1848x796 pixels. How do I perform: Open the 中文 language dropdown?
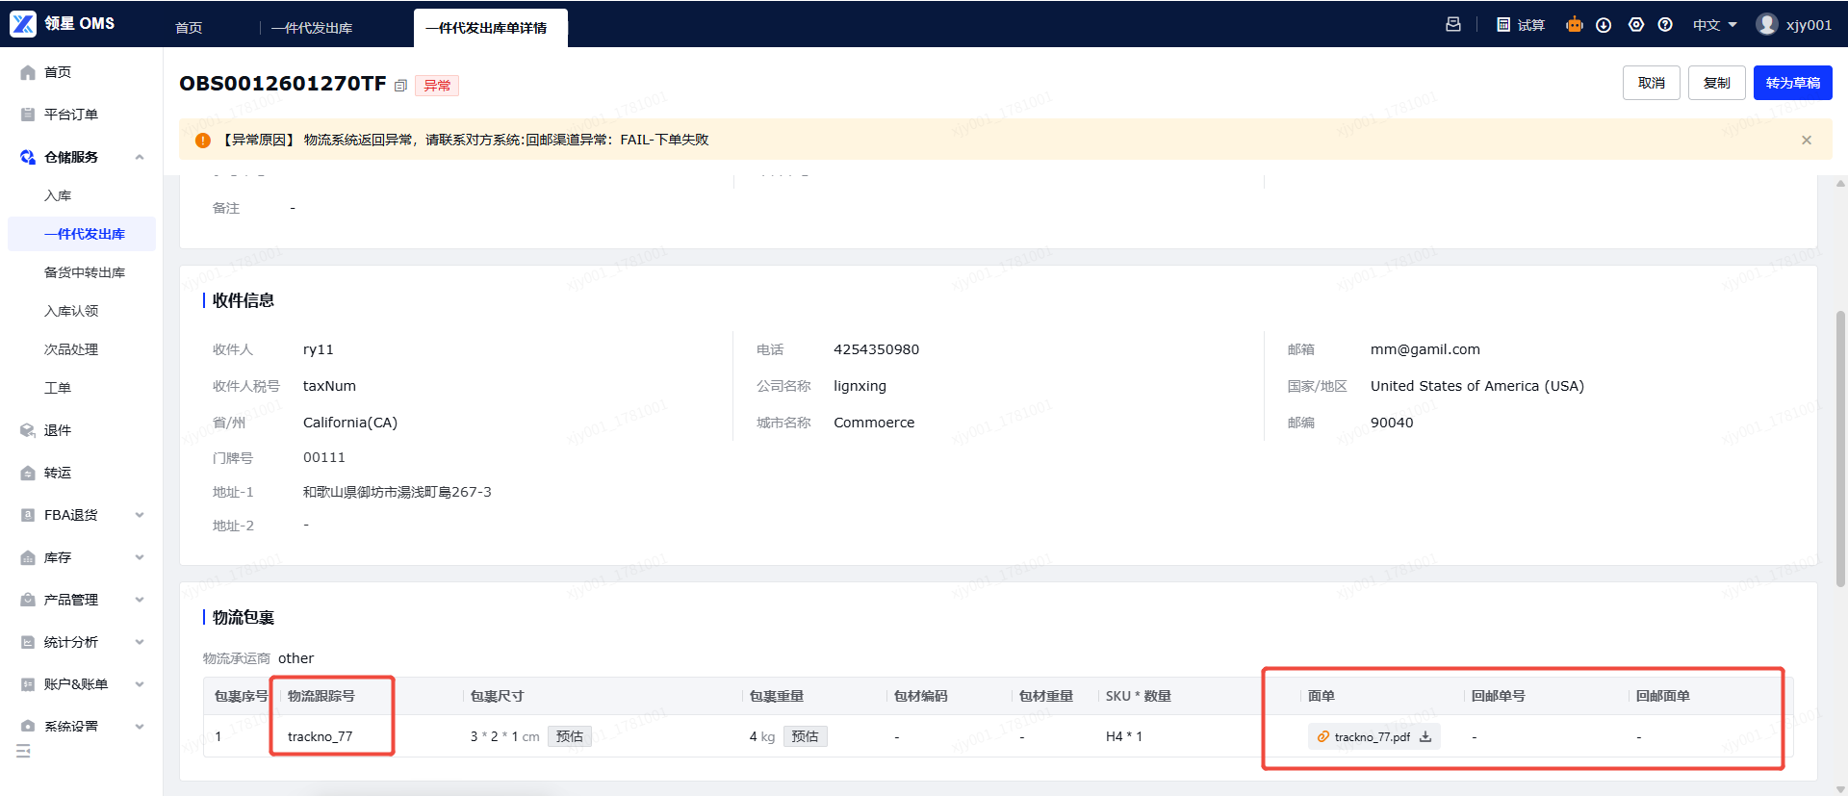point(1715,25)
